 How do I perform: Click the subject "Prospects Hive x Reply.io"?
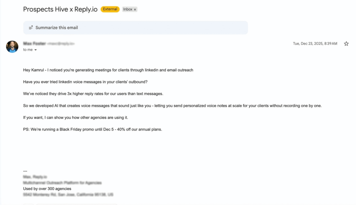(x=60, y=9)
